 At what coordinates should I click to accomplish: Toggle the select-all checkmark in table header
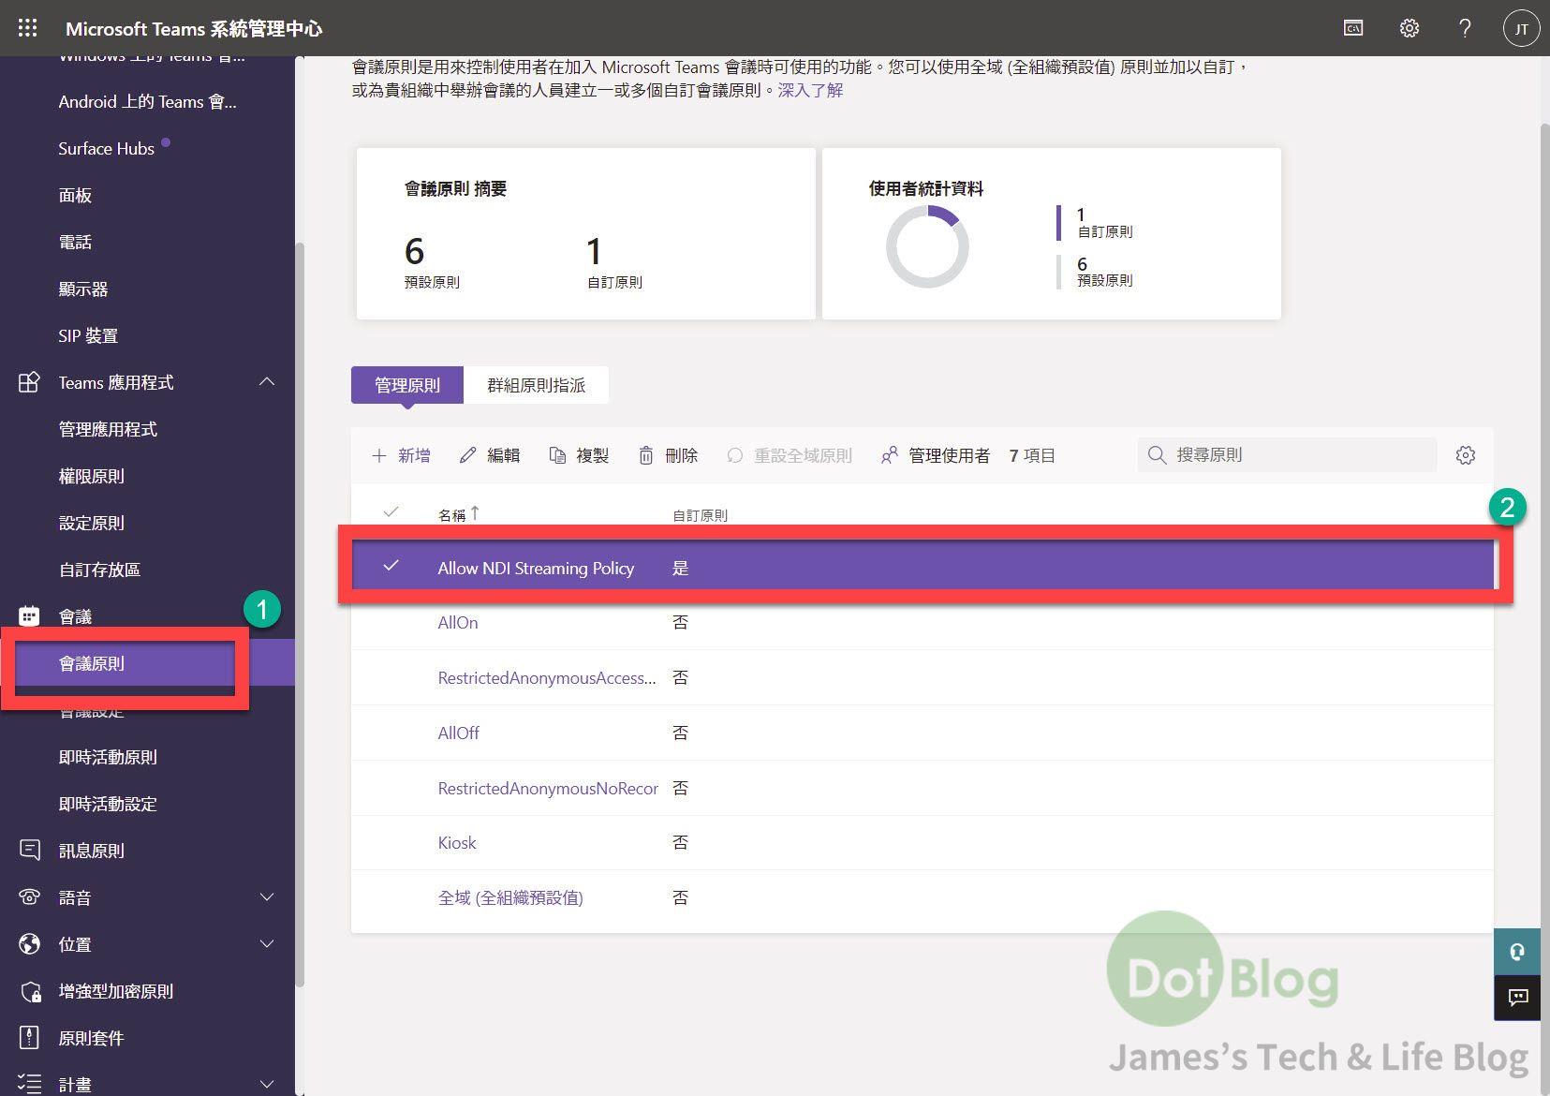[391, 512]
